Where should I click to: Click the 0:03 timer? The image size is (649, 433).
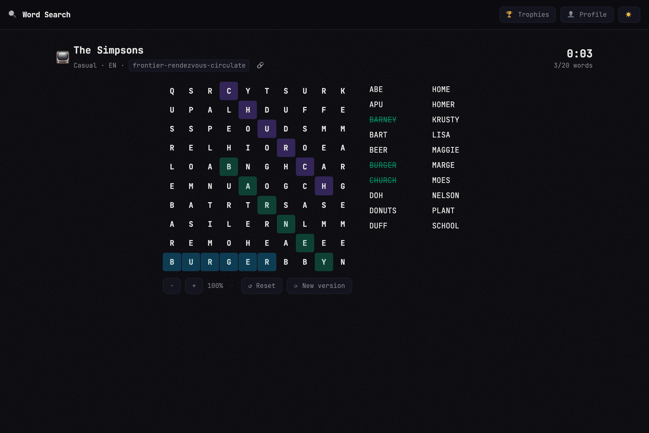point(579,54)
